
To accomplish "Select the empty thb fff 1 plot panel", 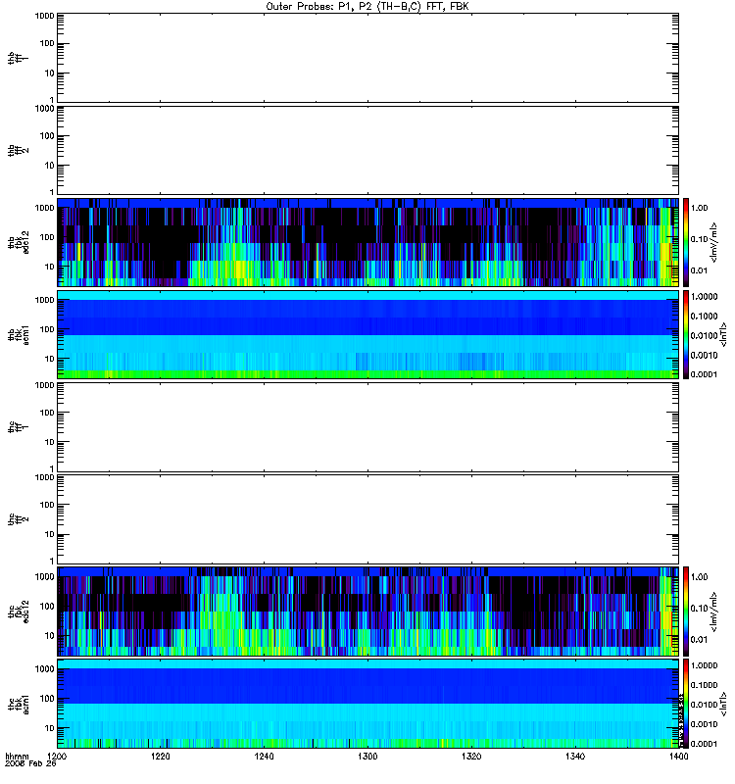I will click(x=368, y=58).
